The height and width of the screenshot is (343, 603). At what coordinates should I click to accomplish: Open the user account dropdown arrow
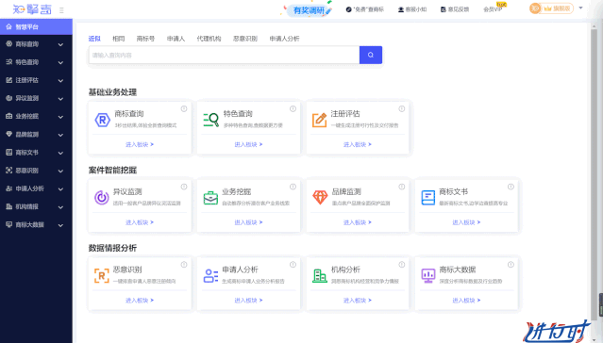click(580, 8)
